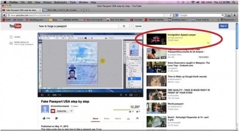Open the Immigration Appeal Lawyer ad thumbnail
239x131 pixels.
click(156, 39)
